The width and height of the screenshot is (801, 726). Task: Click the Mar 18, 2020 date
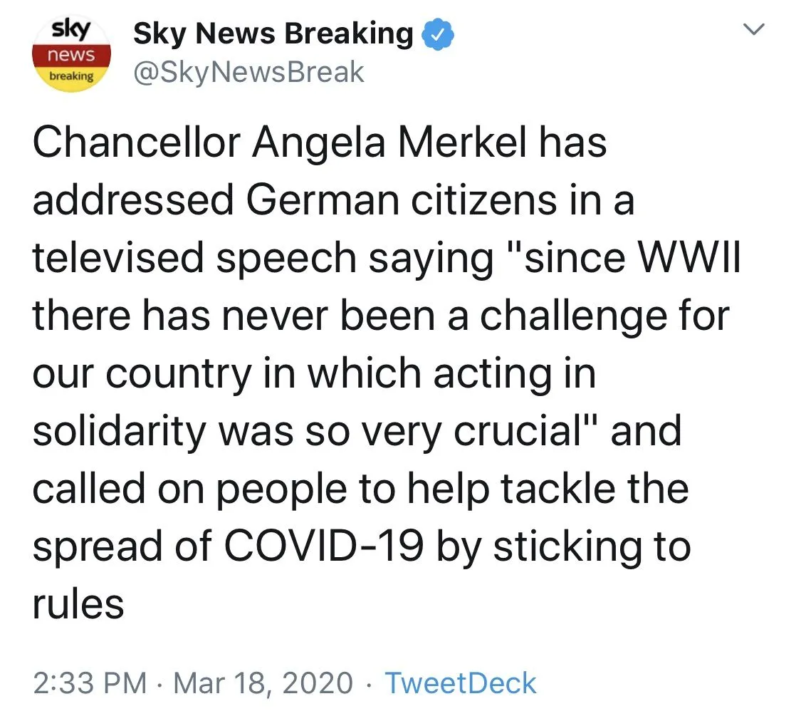click(263, 683)
